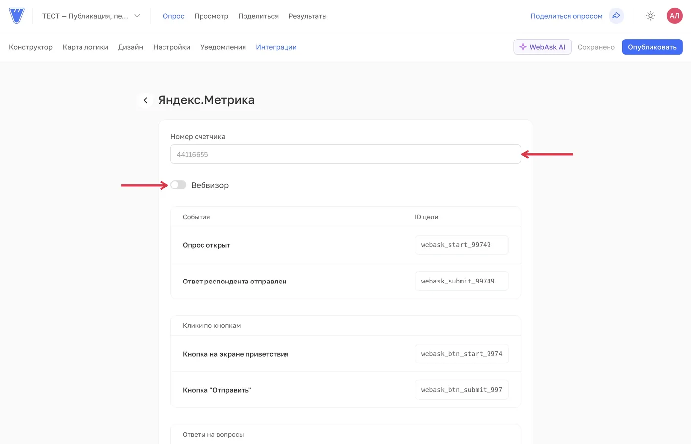691x444 pixels.
Task: Click the ID цели column header
Action: pos(426,217)
